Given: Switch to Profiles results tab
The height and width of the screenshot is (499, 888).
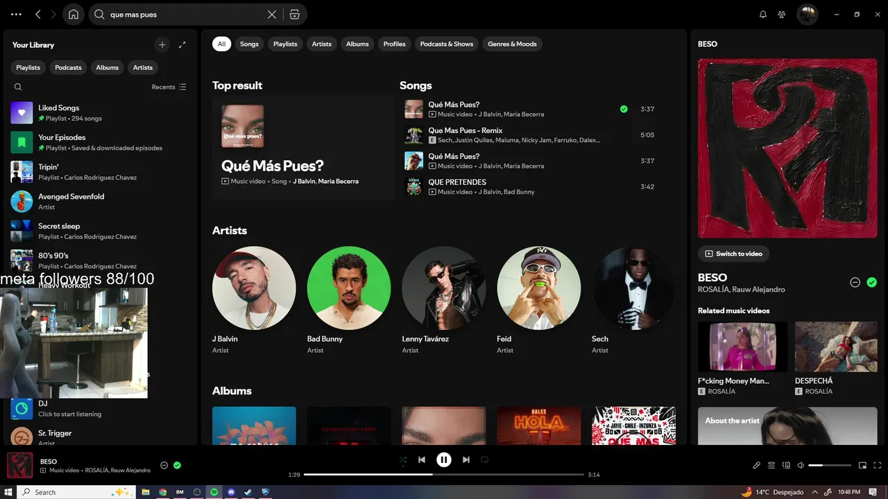Looking at the screenshot, I should point(395,44).
